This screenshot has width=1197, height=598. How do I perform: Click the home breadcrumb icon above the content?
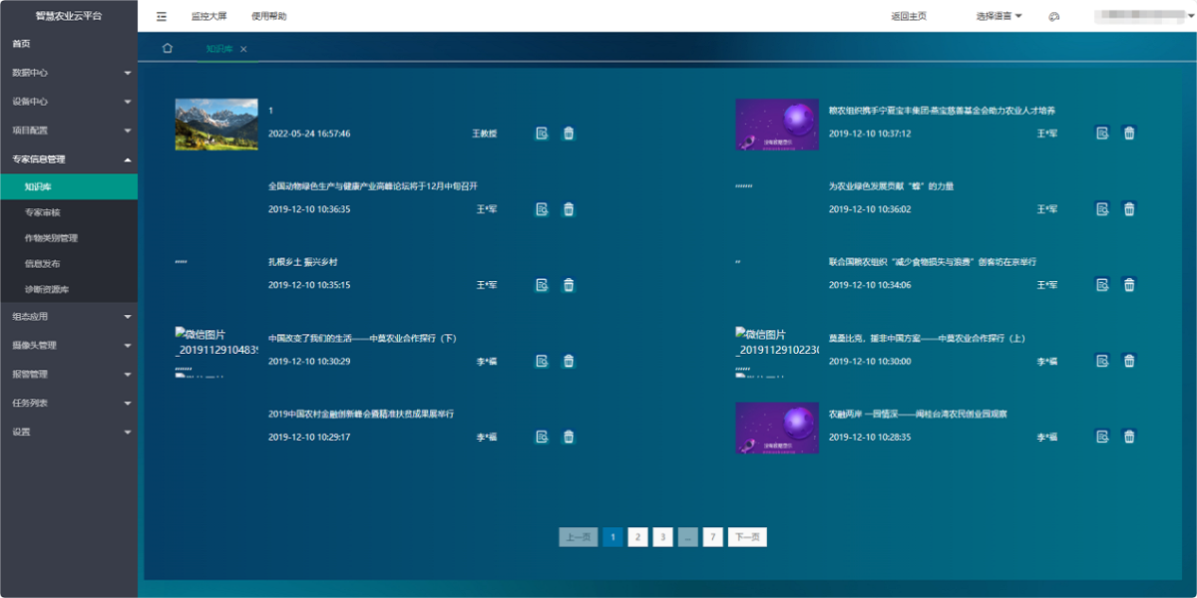coord(167,47)
